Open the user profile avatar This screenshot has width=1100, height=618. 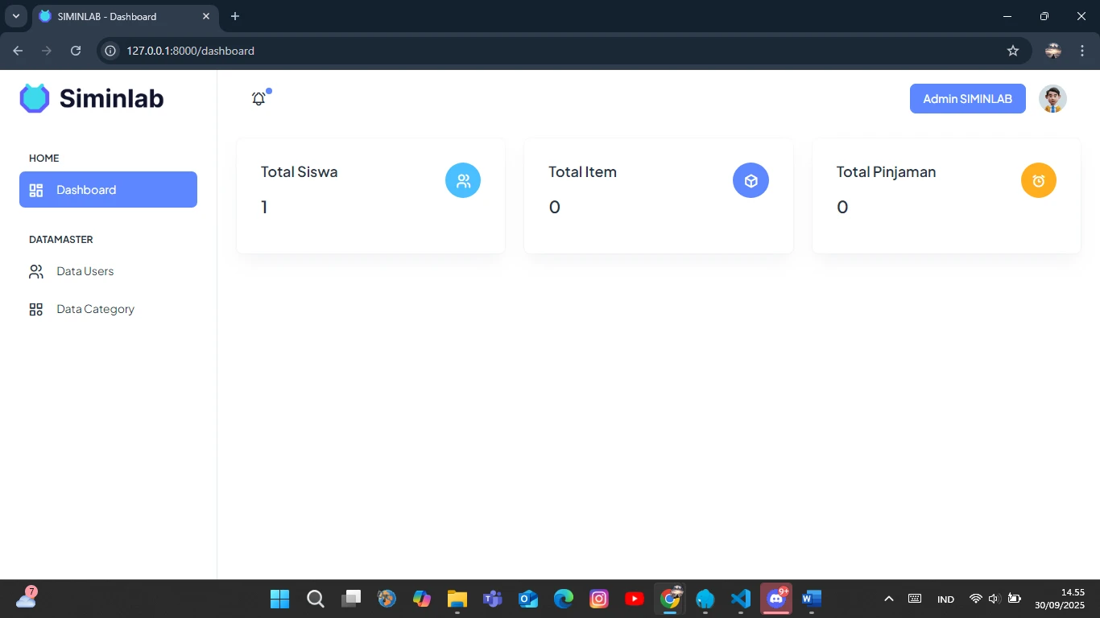point(1052,99)
